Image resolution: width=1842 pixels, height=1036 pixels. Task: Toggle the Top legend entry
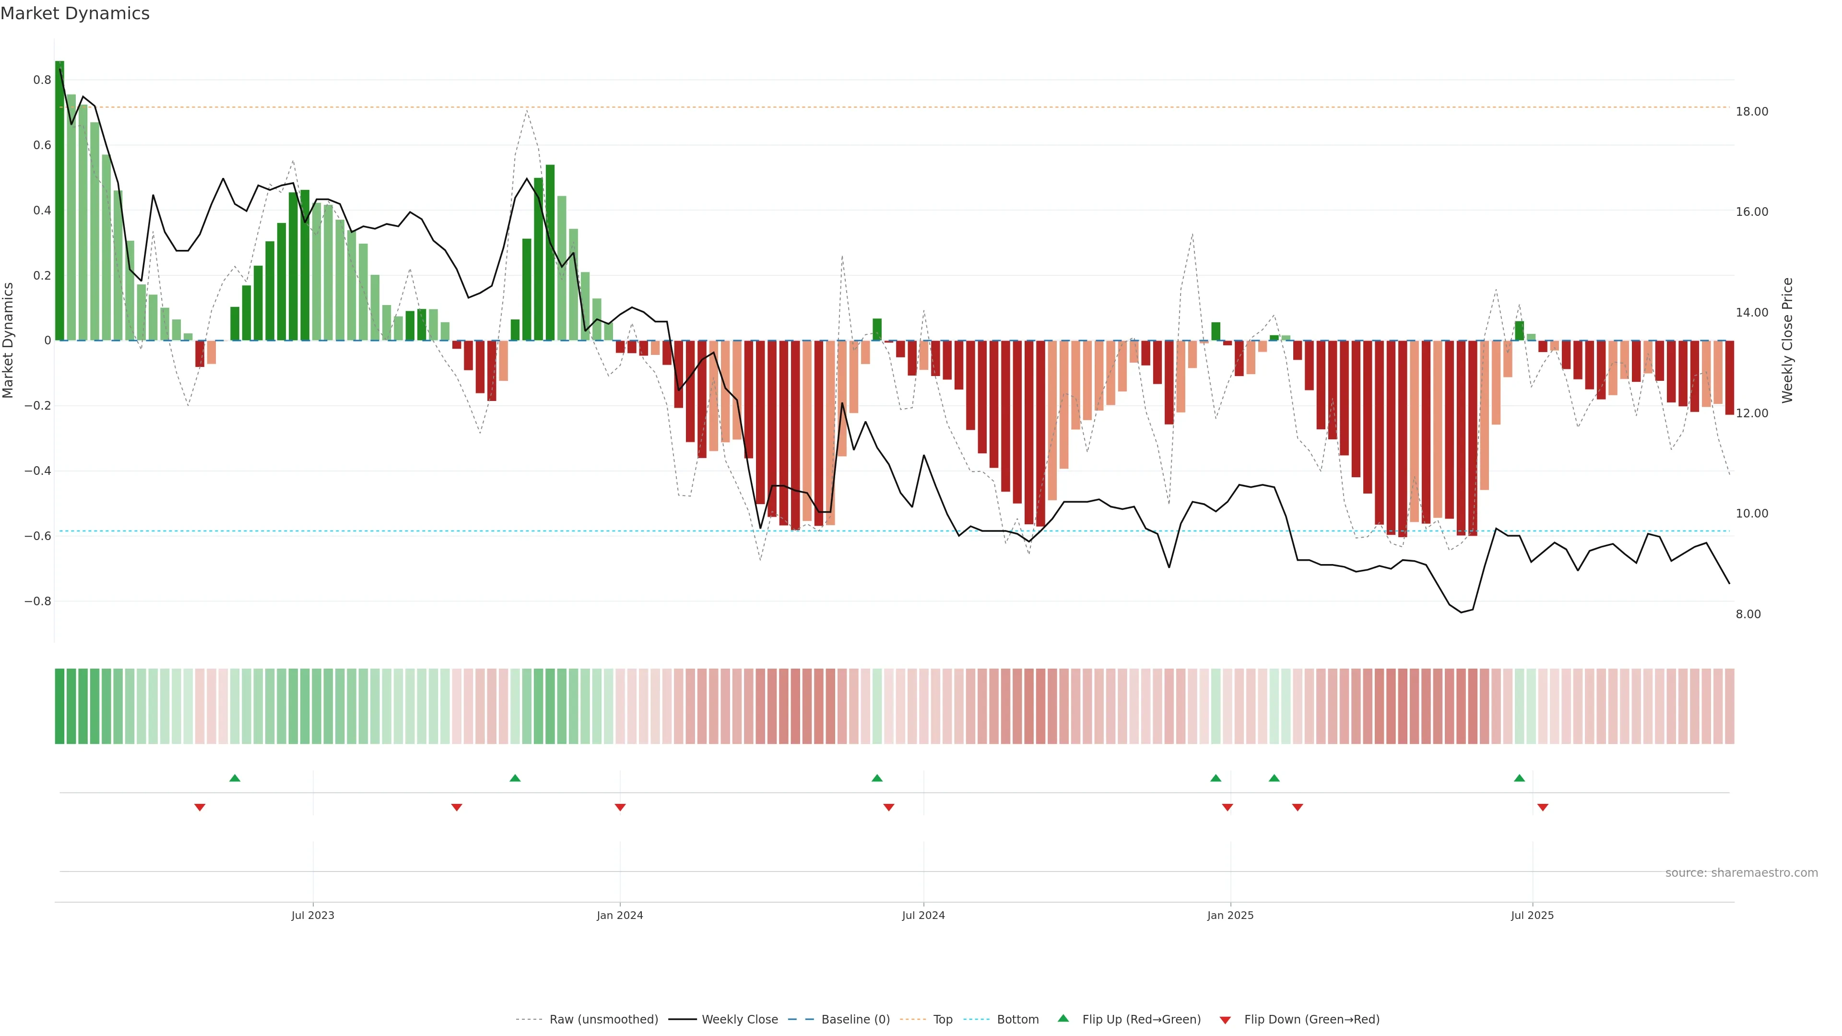coord(943,1020)
